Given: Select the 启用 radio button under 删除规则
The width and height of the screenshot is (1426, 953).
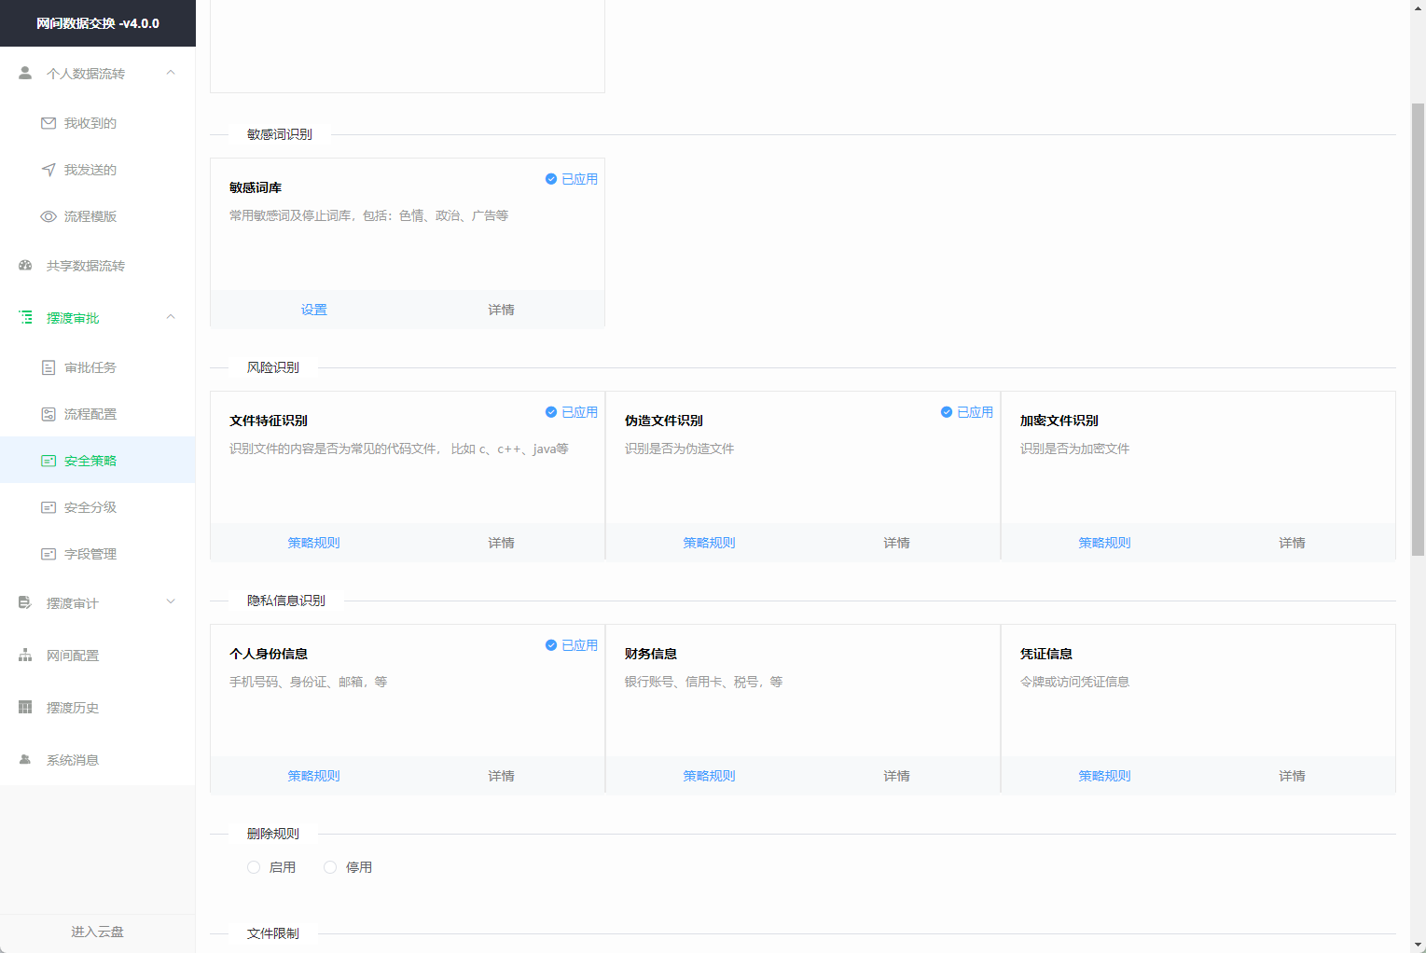Looking at the screenshot, I should (x=254, y=867).
